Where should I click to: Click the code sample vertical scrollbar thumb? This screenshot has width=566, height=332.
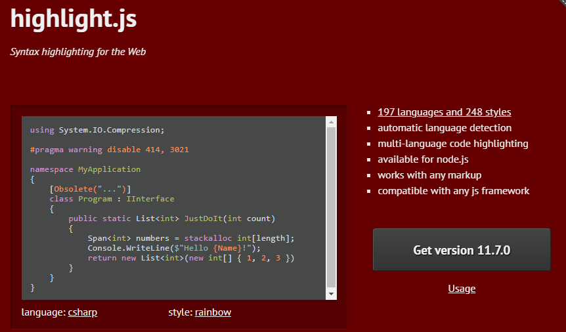point(331,207)
